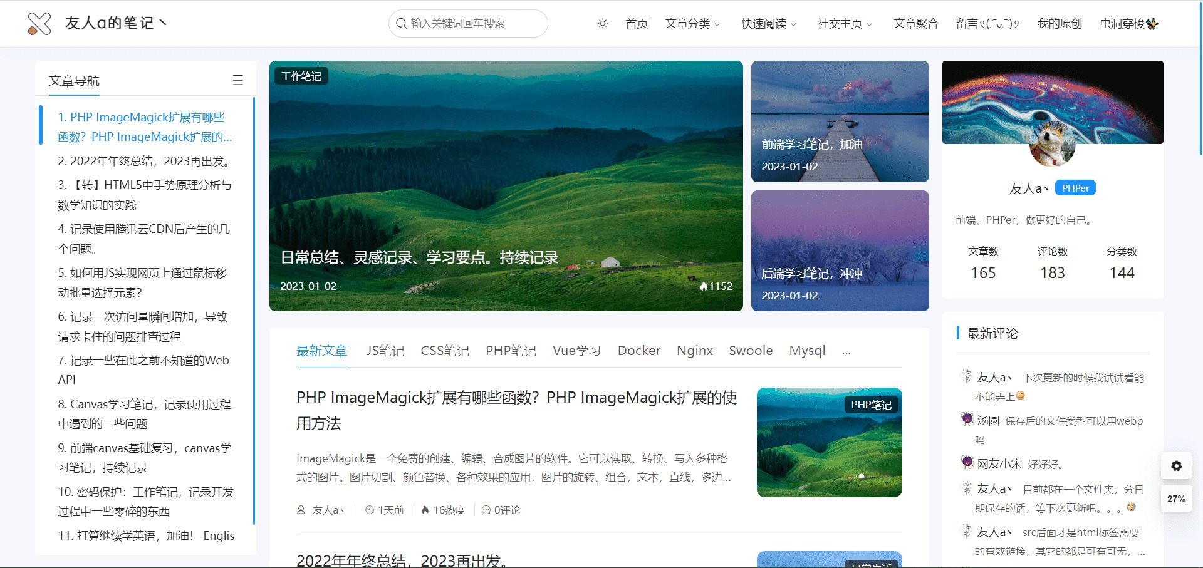The width and height of the screenshot is (1203, 568).
Task: Click site title 友人a的笔记
Action: point(116,23)
